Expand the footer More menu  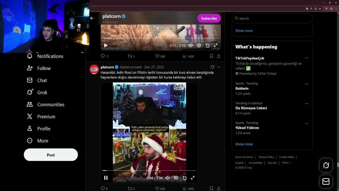287,163
